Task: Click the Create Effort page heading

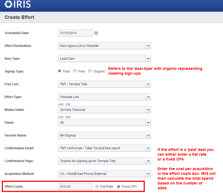Action: (x=19, y=17)
